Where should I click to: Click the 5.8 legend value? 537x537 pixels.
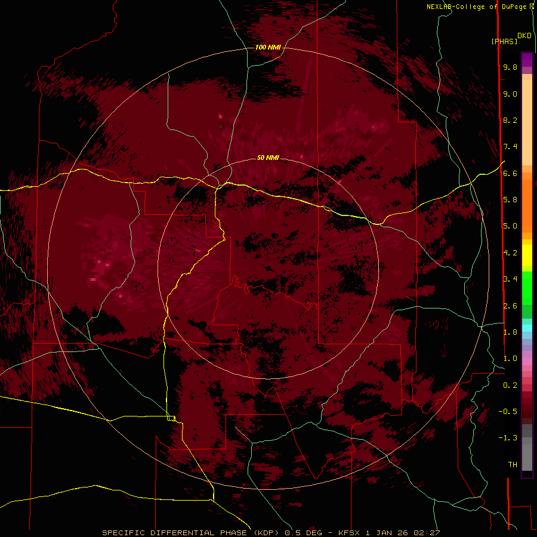point(510,199)
